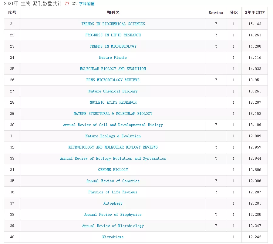Viewport: 273px width, 244px height.
Task: Select Nature Chemical Biology journal
Action: point(113,91)
